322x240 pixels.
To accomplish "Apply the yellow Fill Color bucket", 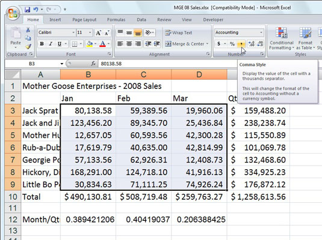I will click(90, 44).
